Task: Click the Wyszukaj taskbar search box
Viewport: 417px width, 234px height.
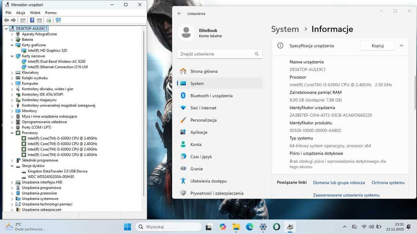Action: pyautogui.click(x=168, y=227)
